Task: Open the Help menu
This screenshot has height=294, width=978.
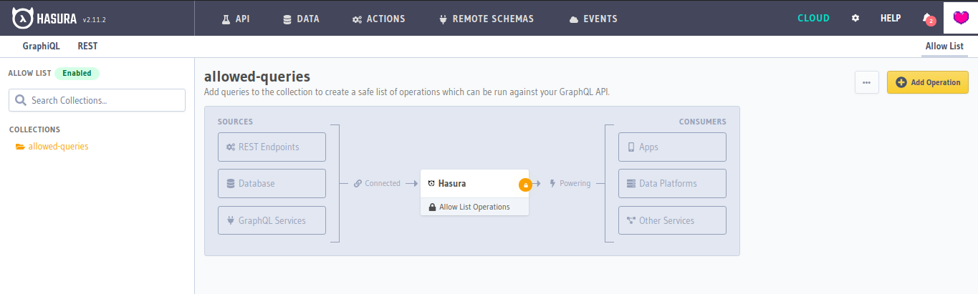Action: click(890, 19)
